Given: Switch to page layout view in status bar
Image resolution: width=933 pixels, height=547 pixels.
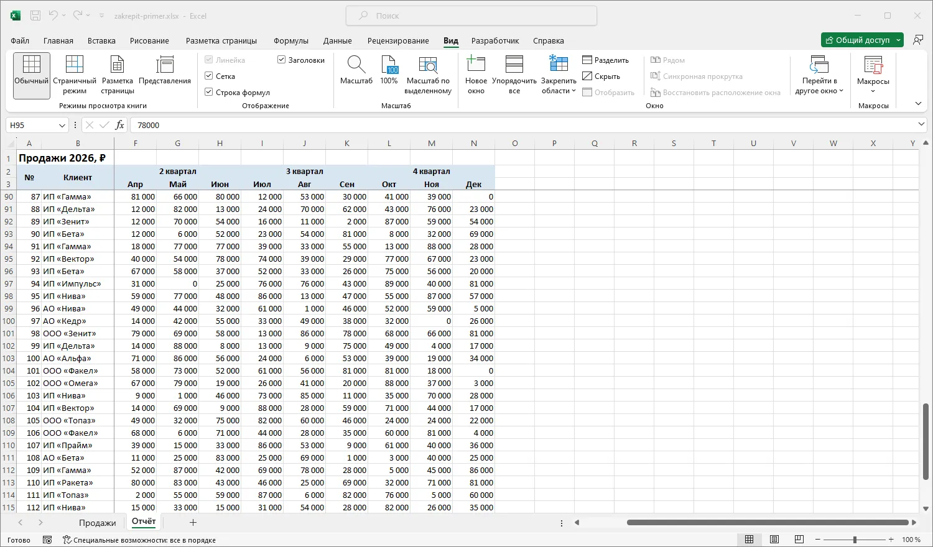Looking at the screenshot, I should tap(774, 540).
